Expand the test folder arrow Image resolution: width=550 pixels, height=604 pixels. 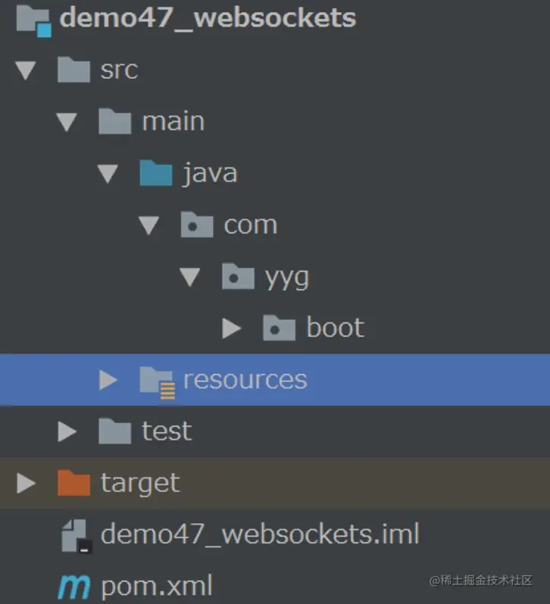tap(67, 431)
